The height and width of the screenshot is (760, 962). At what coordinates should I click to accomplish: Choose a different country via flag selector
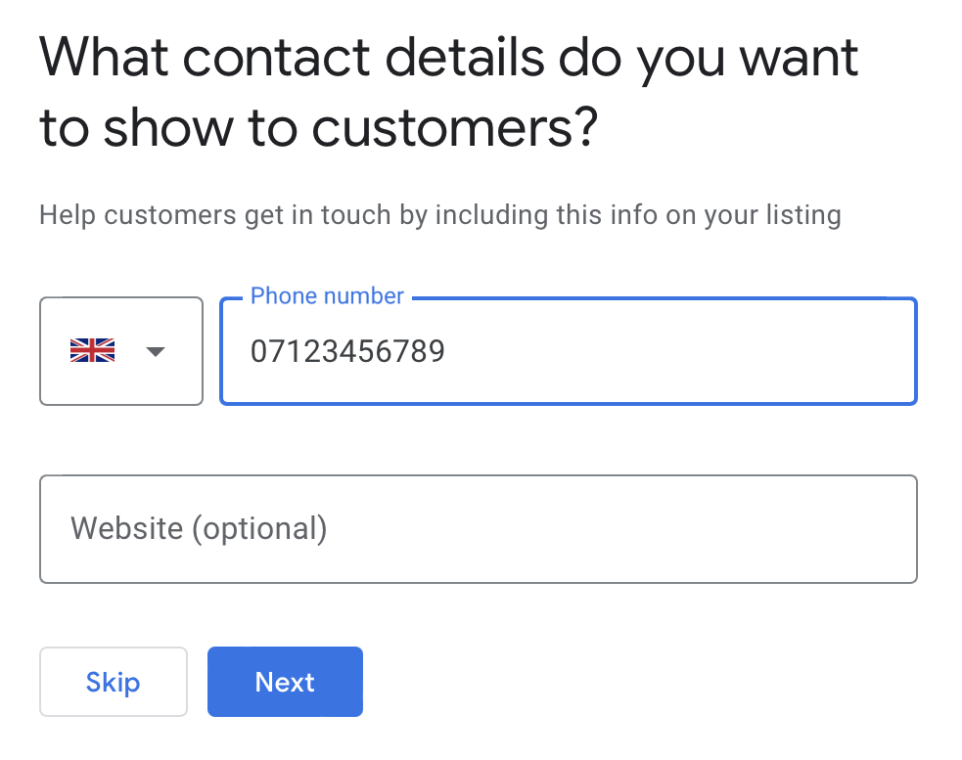pyautogui.click(x=121, y=351)
